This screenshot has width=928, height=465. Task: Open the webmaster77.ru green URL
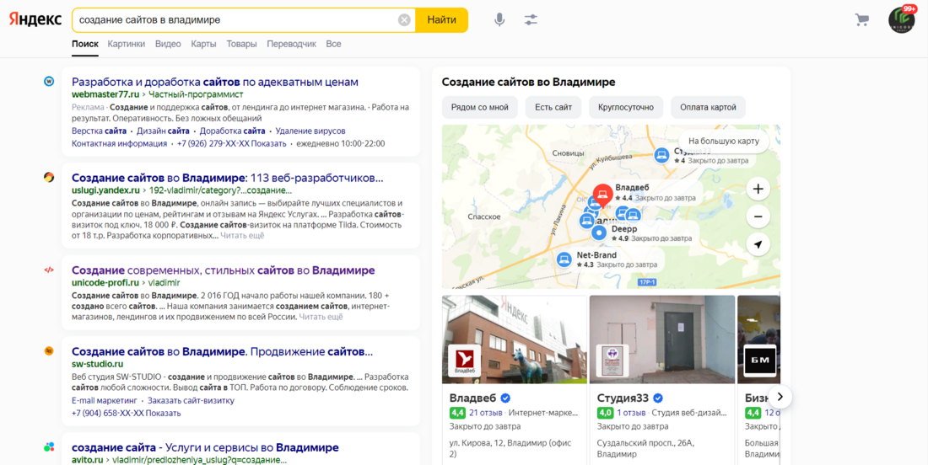pyautogui.click(x=105, y=94)
